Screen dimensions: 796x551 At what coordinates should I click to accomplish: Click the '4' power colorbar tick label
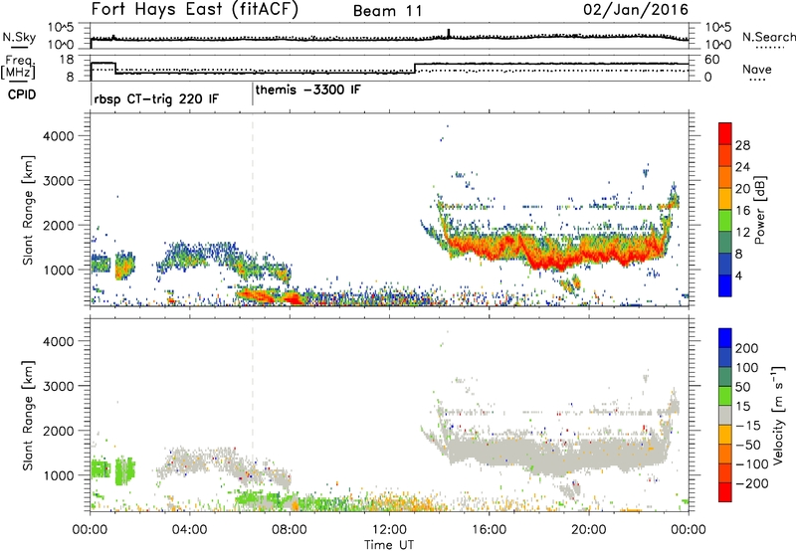pyautogui.click(x=738, y=275)
